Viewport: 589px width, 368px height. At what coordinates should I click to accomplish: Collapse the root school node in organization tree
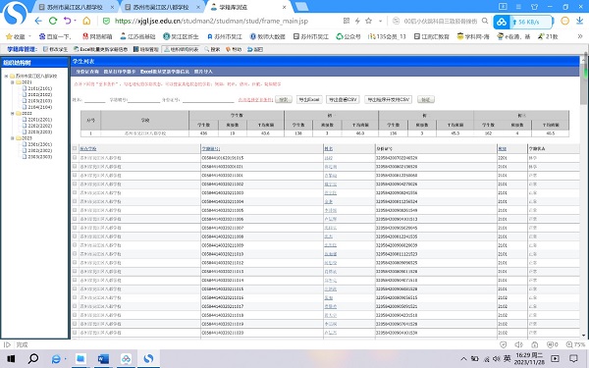6,76
